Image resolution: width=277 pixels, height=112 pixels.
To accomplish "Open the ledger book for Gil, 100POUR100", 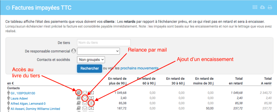I will coord(79,93).
